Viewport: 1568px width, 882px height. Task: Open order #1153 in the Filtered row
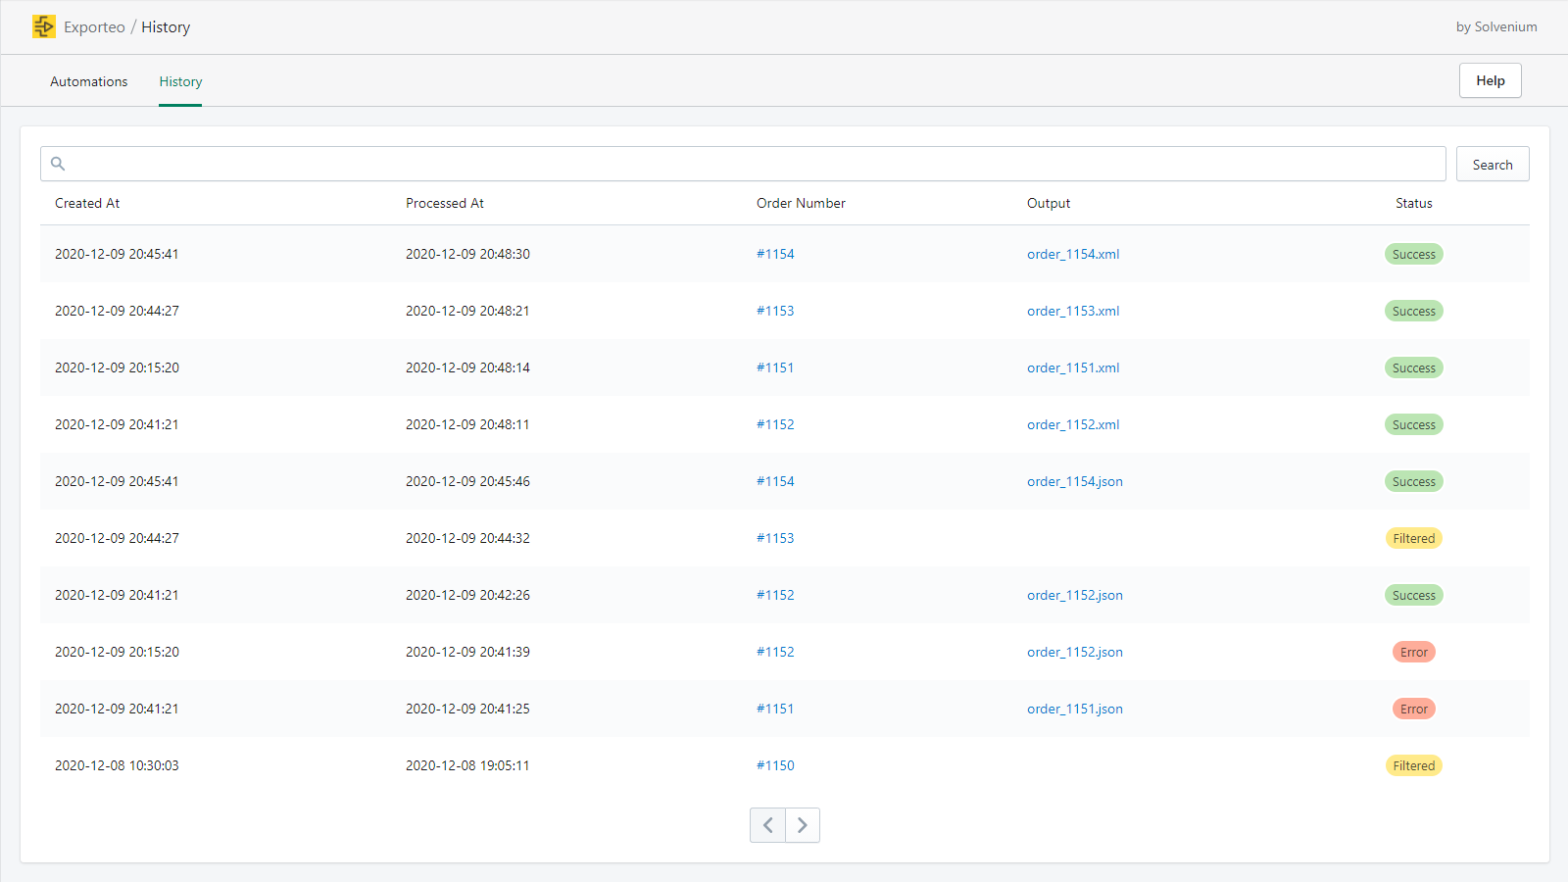pos(775,538)
